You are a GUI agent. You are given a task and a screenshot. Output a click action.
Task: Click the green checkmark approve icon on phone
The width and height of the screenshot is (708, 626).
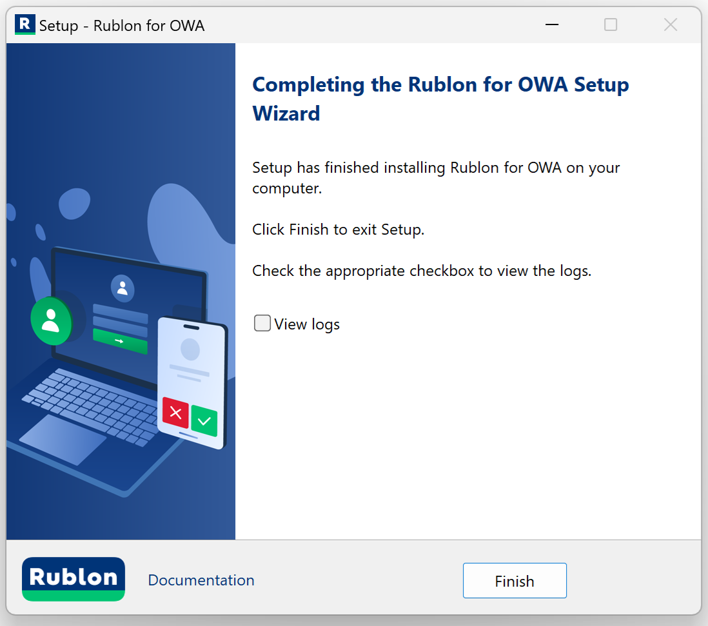(x=204, y=420)
